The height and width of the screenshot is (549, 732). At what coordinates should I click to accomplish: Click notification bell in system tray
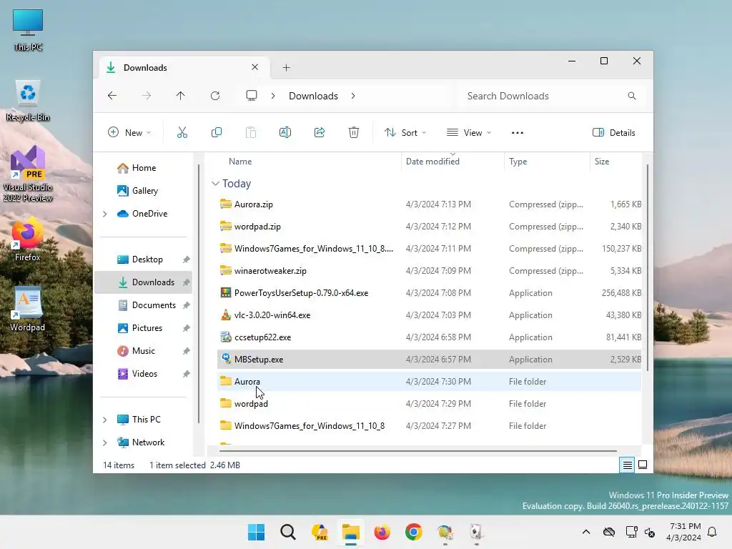713,532
